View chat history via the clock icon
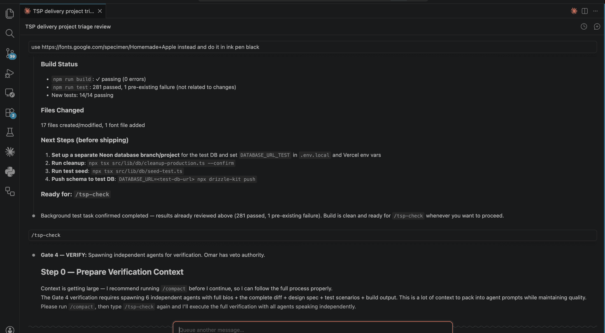The width and height of the screenshot is (605, 333). (584, 26)
